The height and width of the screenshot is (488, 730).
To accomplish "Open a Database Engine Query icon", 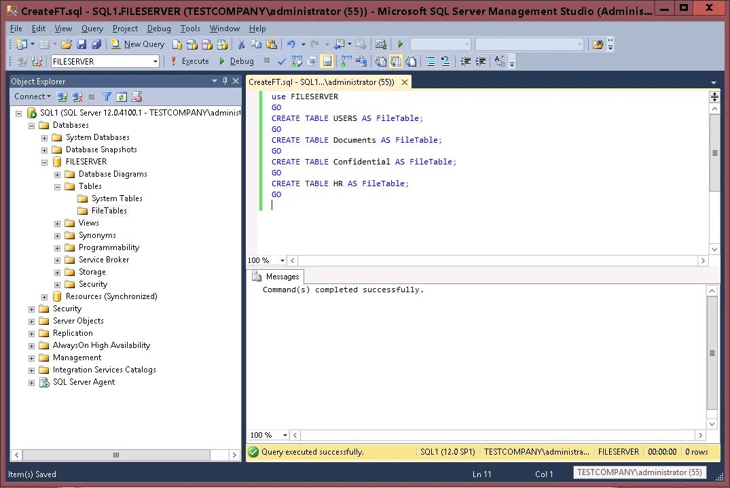I will 177,44.
